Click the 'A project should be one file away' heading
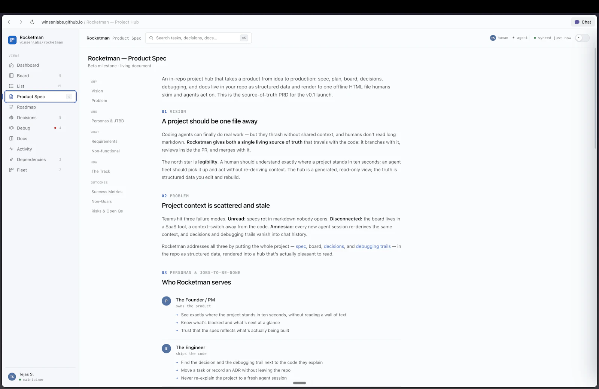The width and height of the screenshot is (599, 389). (210, 121)
